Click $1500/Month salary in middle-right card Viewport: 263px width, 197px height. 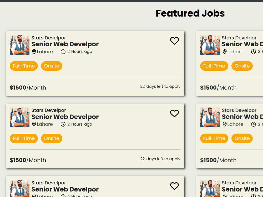[x=218, y=160]
